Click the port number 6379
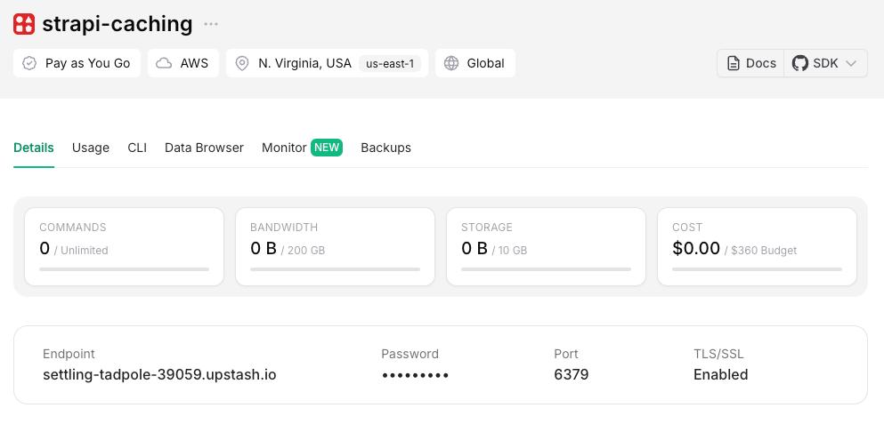Image resolution: width=884 pixels, height=424 pixels. click(571, 374)
